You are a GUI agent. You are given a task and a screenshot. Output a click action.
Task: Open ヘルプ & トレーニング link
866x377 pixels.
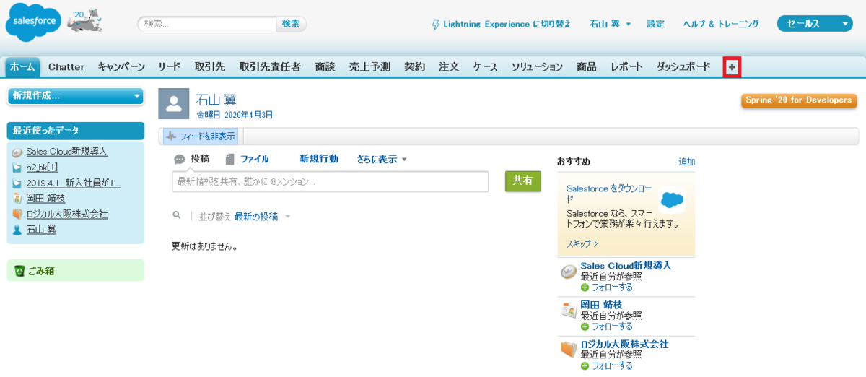[721, 25]
